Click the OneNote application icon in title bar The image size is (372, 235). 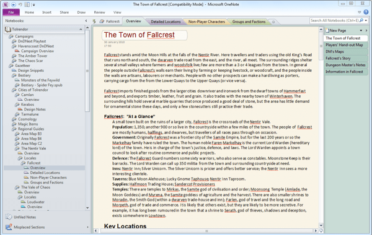coord(5,4)
